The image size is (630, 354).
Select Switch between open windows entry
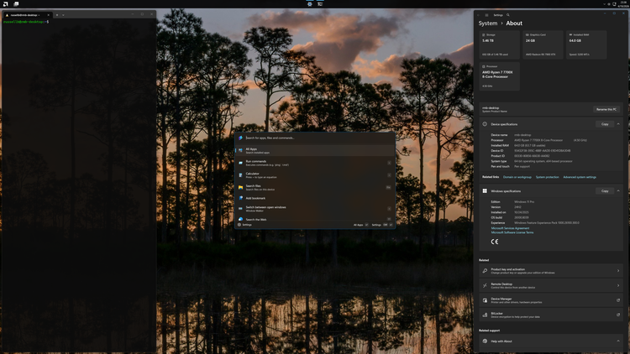pyautogui.click(x=315, y=209)
